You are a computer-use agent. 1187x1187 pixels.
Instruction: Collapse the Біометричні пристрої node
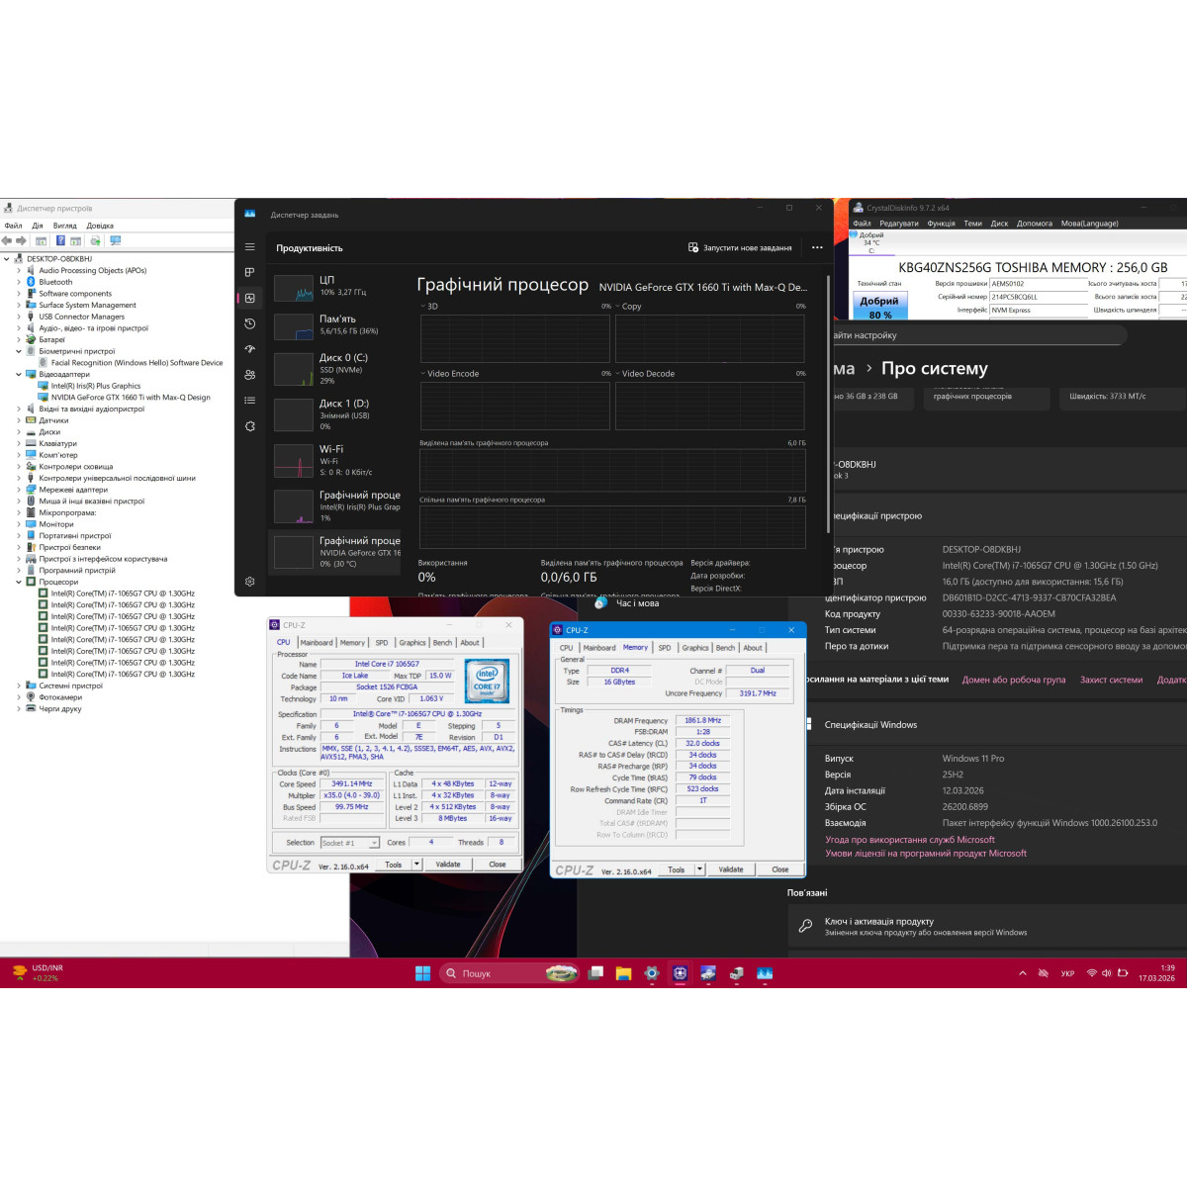click(x=19, y=351)
